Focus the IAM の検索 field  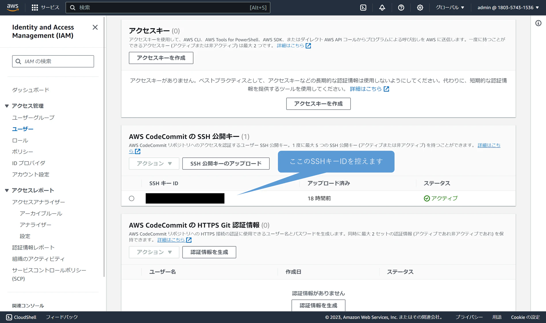pos(53,61)
